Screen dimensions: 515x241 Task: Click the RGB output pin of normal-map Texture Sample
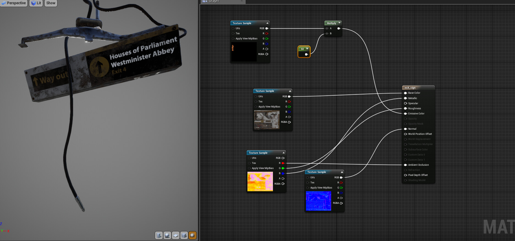coord(341,177)
